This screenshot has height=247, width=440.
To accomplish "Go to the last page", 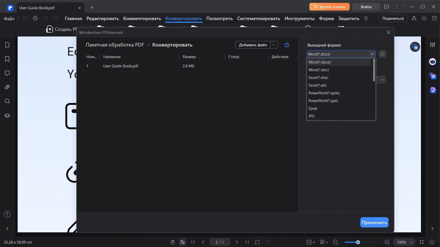I will (x=247, y=242).
